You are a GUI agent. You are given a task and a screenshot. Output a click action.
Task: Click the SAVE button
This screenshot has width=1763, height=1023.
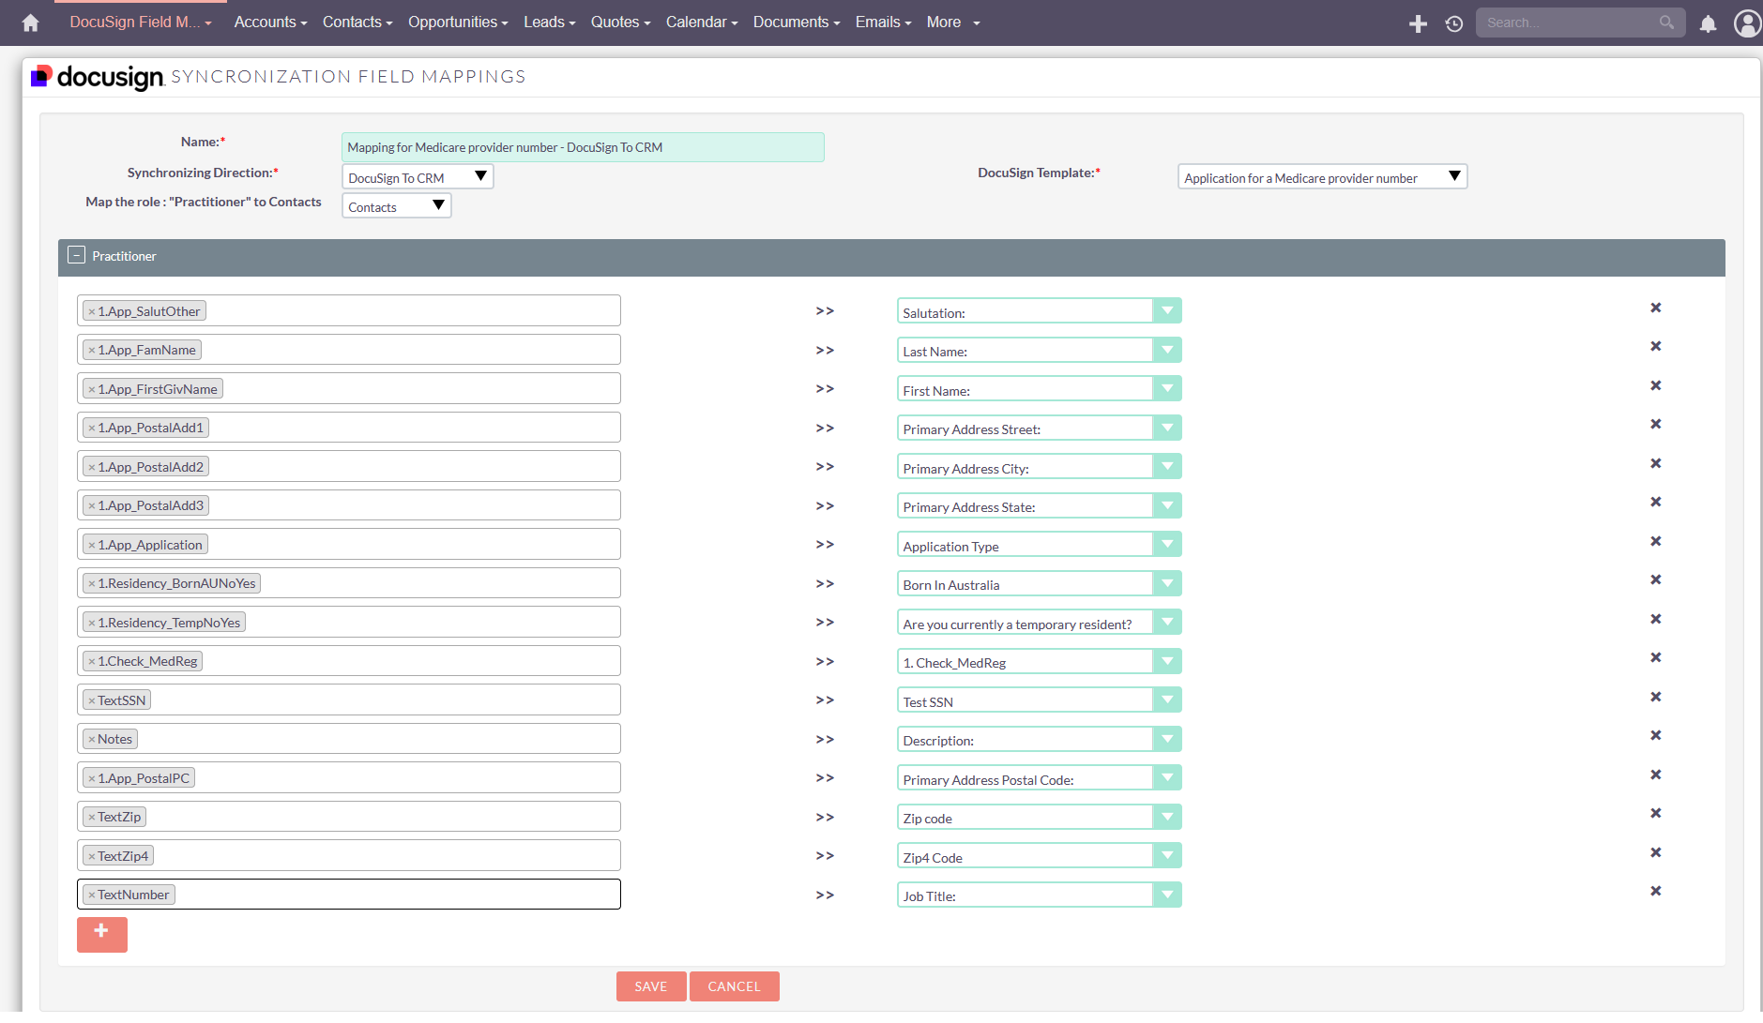(x=650, y=985)
